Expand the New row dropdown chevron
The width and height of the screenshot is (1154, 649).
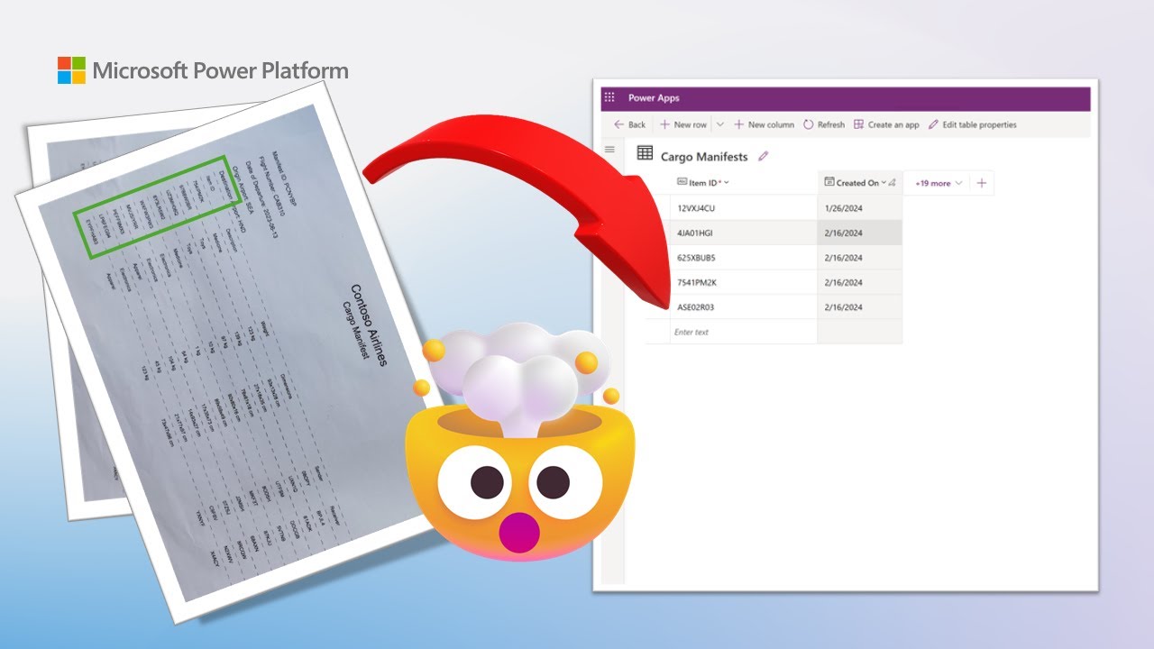pos(719,124)
